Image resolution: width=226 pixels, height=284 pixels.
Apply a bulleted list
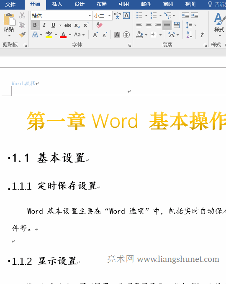click(139, 15)
